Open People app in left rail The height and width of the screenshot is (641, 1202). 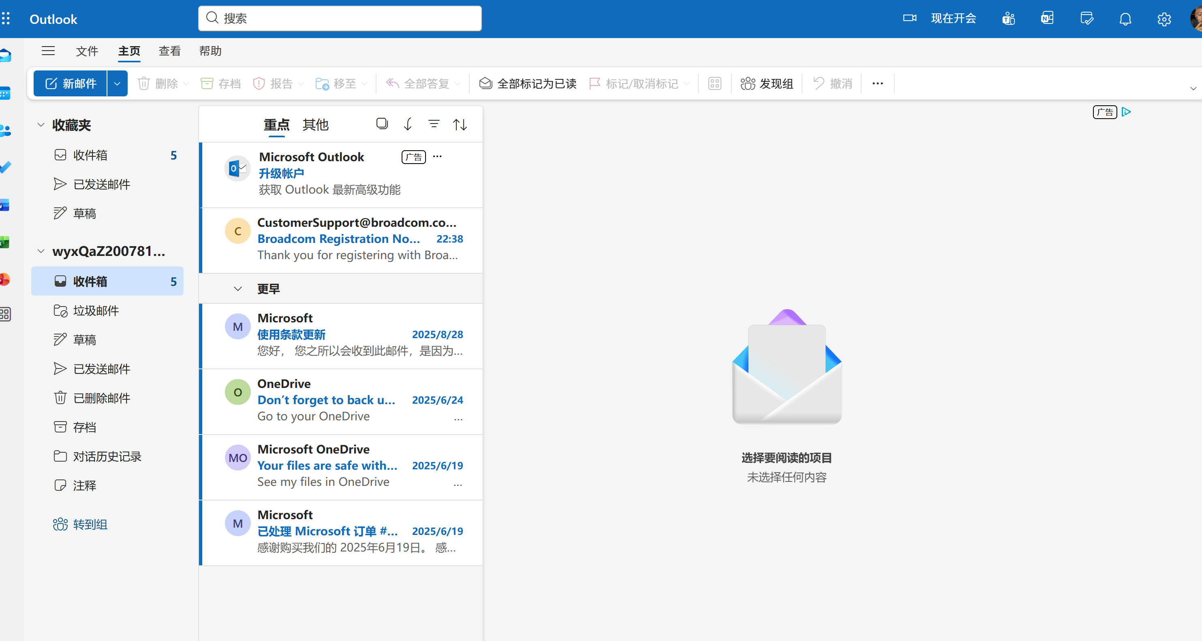point(6,130)
